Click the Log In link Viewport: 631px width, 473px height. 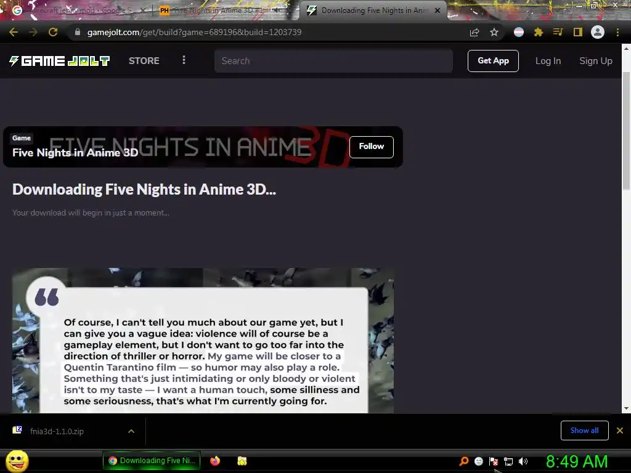pyautogui.click(x=548, y=61)
